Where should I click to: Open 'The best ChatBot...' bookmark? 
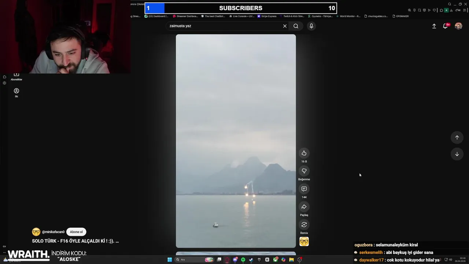(213, 16)
